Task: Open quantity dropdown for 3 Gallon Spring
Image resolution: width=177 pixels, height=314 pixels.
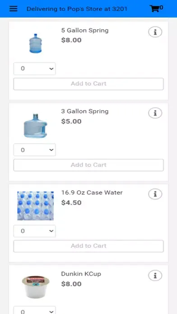Action: 35,150
